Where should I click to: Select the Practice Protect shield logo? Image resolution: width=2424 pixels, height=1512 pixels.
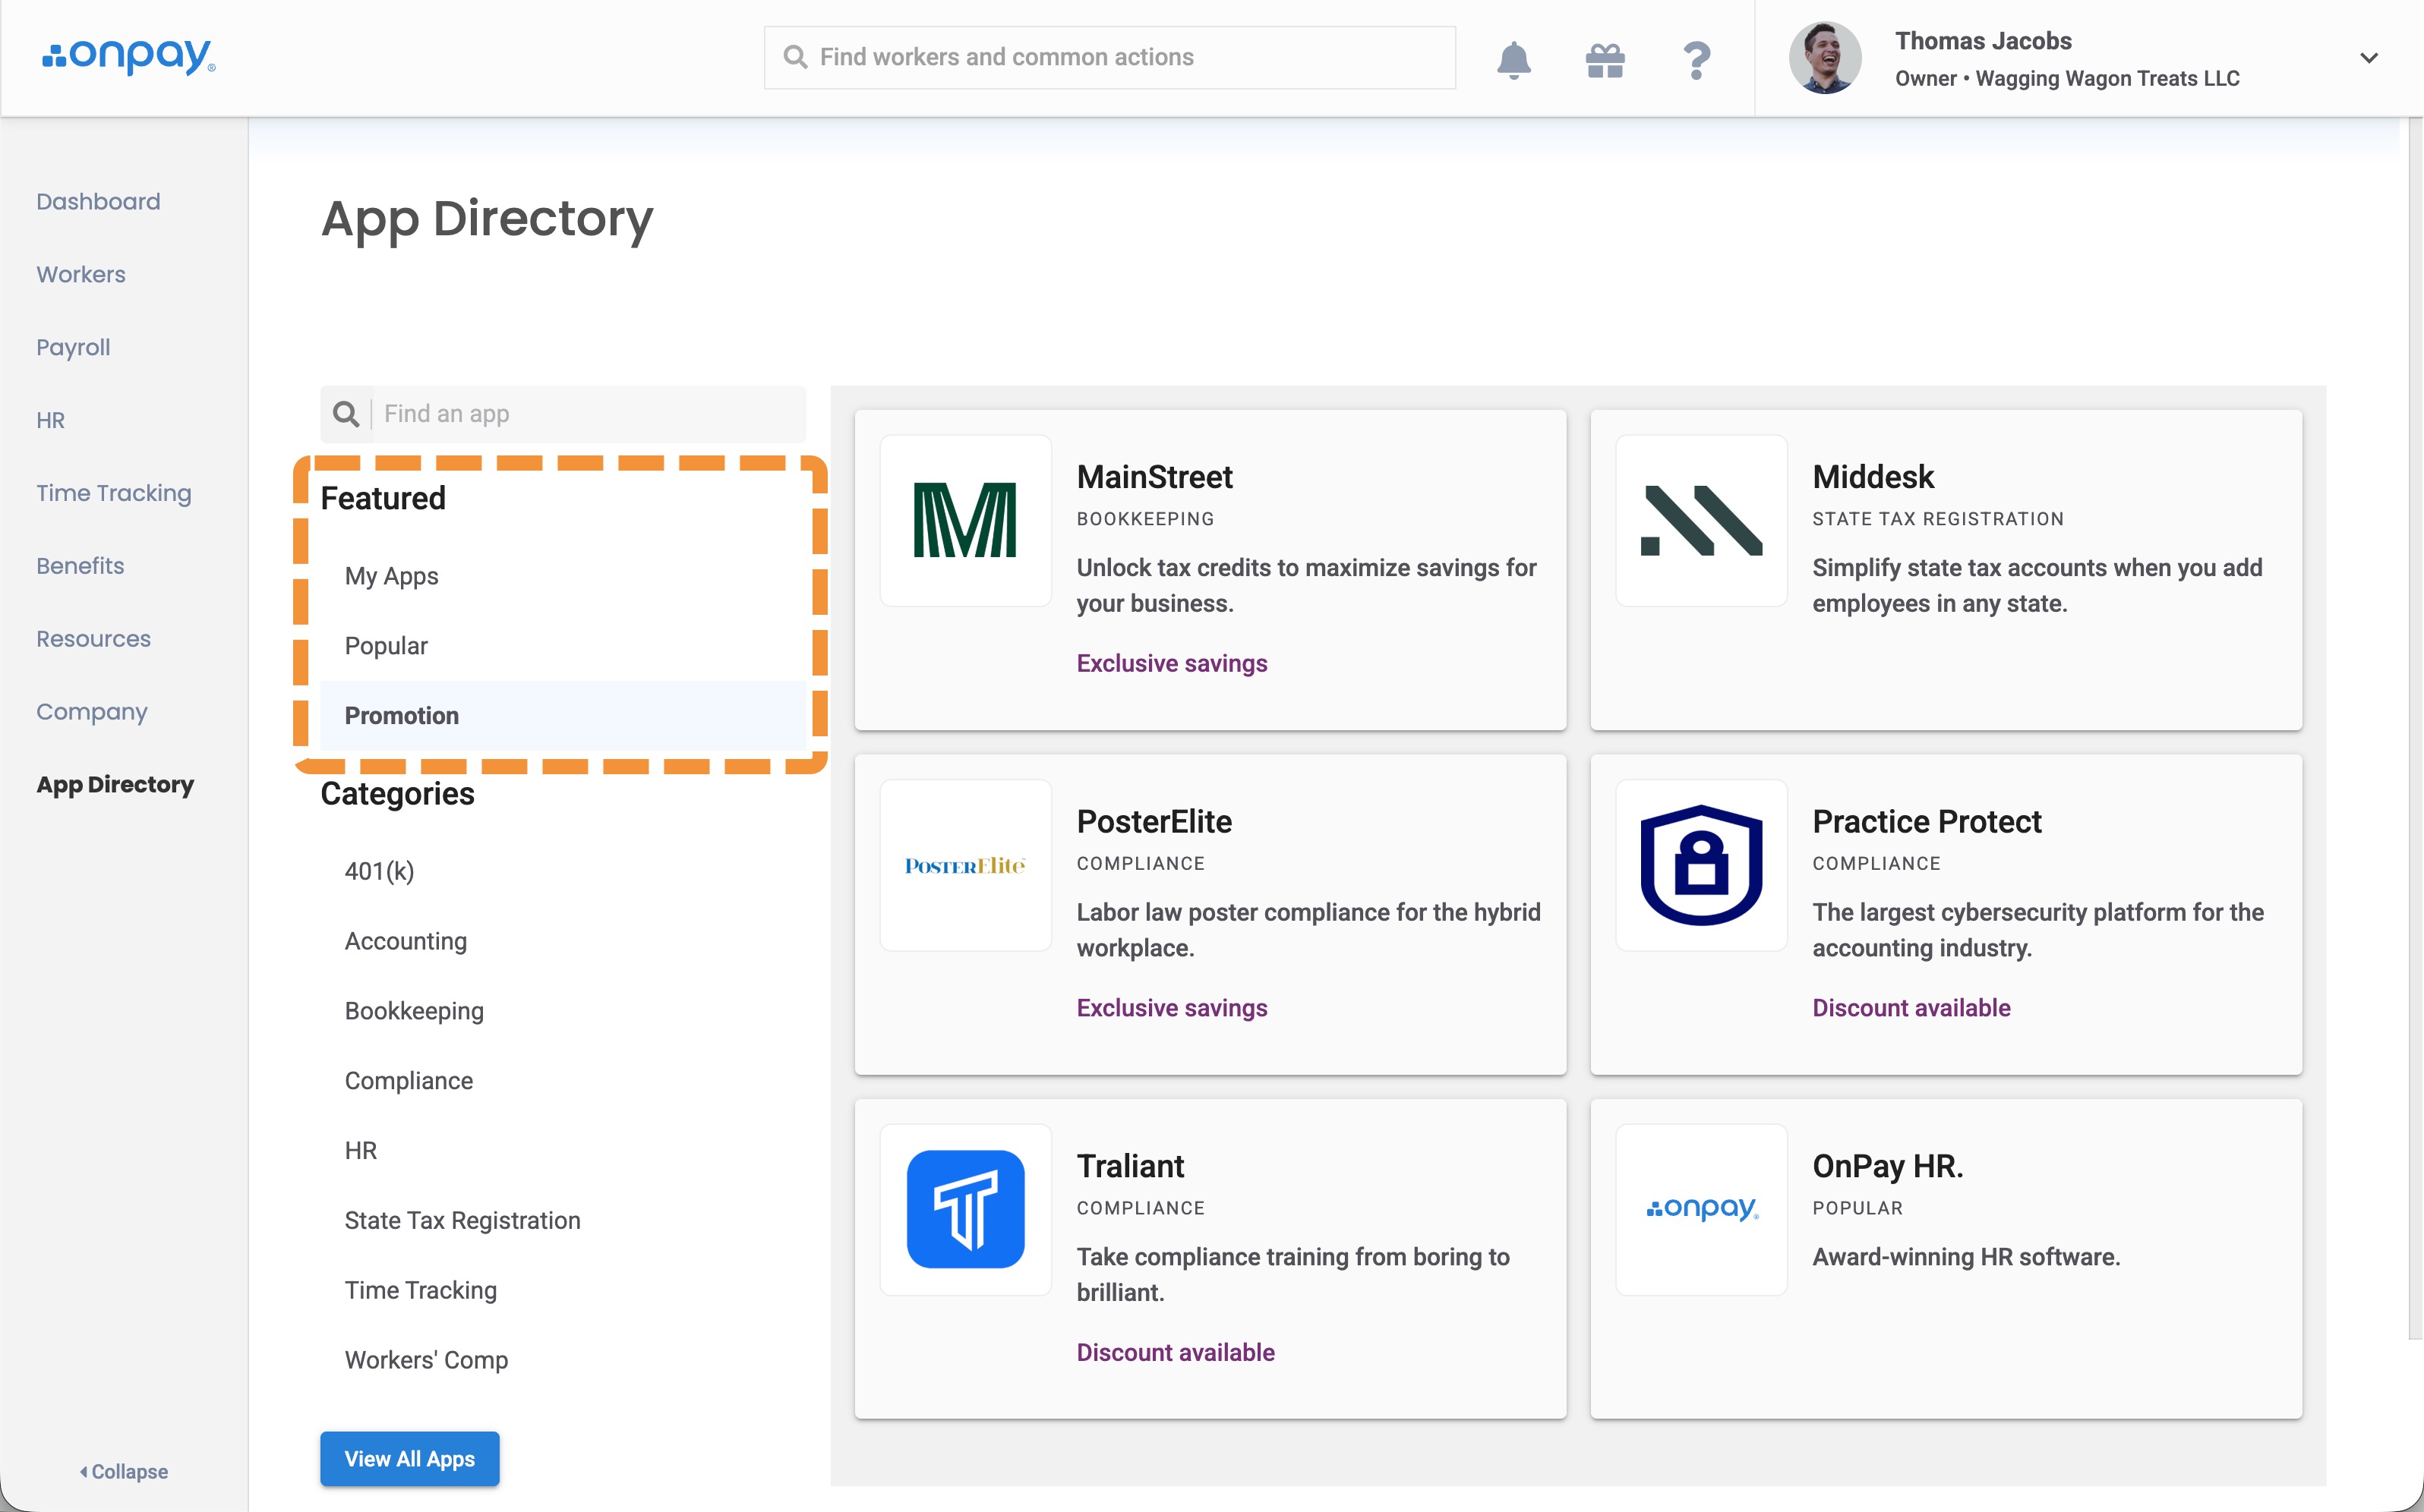tap(1701, 865)
